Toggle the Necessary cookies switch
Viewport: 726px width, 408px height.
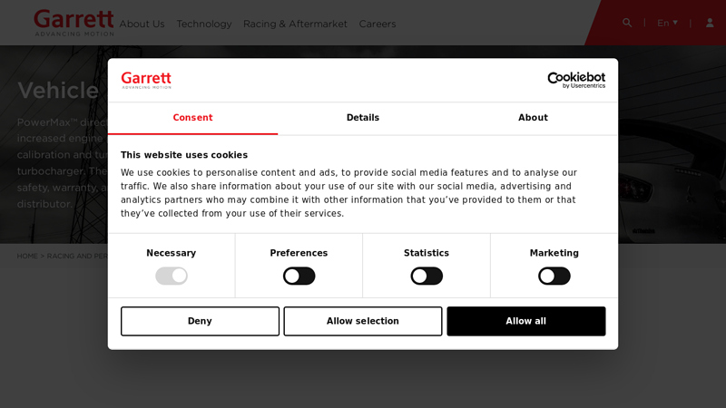172,276
